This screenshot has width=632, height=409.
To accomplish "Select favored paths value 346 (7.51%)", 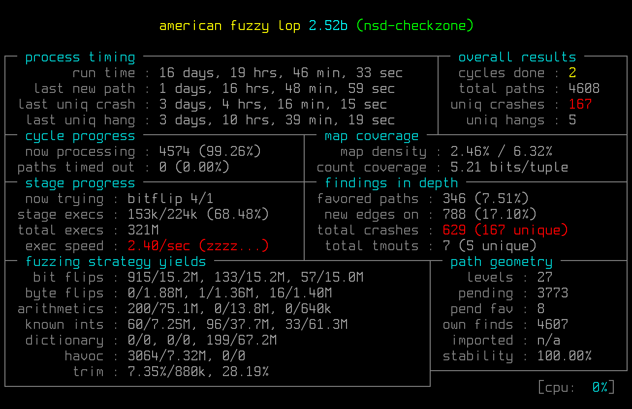I will [486, 199].
